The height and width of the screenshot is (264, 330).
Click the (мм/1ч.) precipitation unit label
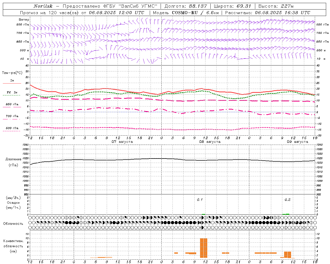pyautogui.click(x=13, y=208)
